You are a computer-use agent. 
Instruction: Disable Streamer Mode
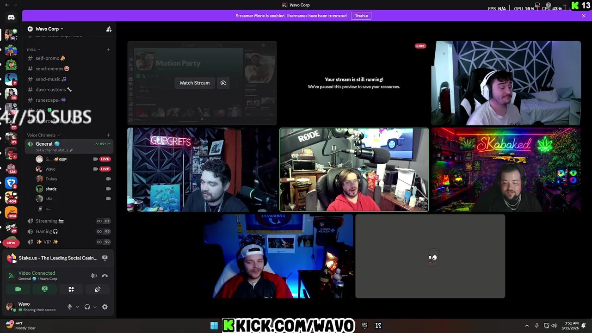click(361, 16)
